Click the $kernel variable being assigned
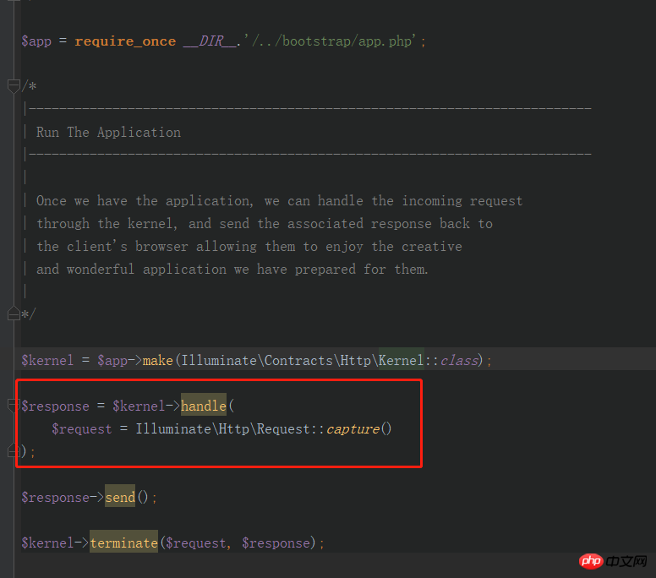This screenshot has height=578, width=656. pos(47,361)
